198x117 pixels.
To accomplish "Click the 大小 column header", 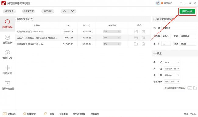I will pyautogui.click(x=68, y=25).
